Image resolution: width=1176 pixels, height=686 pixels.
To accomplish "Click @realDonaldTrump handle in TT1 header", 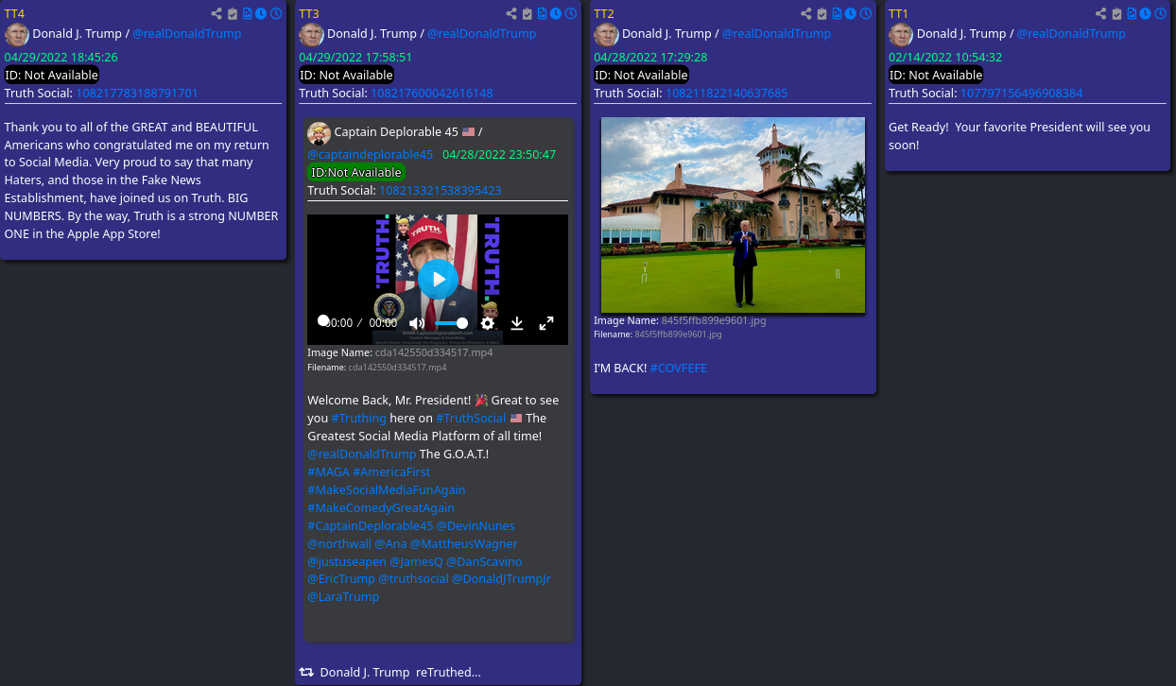I will pyautogui.click(x=1071, y=34).
